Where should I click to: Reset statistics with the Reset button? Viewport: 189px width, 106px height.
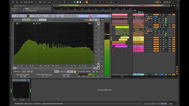click(57, 72)
